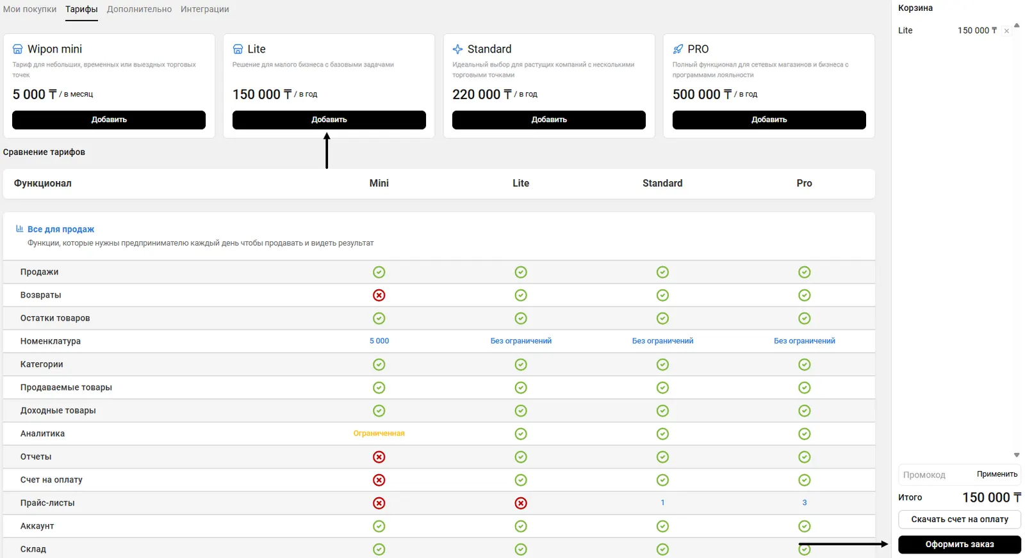
Task: Add the Standard plan to cart
Action: 548,120
